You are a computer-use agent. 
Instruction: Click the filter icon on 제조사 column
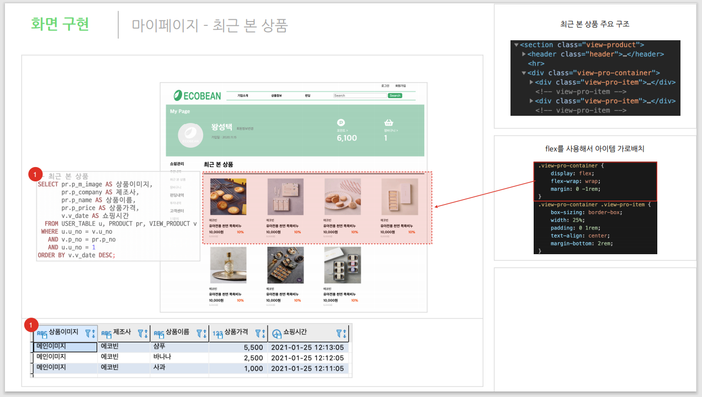point(141,332)
